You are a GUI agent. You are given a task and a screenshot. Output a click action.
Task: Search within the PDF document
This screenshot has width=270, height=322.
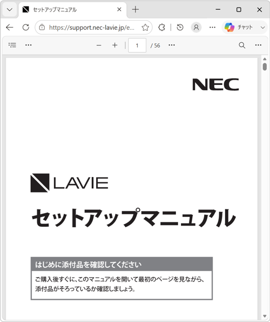242,45
